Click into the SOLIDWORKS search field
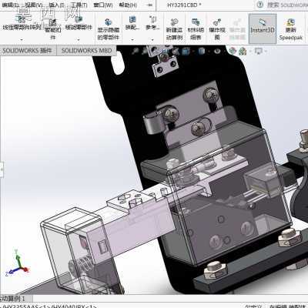Image resolution: width=308 pixels, height=308 pixels. (287, 5)
